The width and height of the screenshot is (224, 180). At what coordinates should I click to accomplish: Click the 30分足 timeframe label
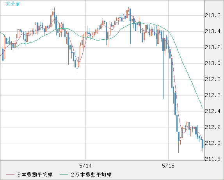(x=12, y=4)
